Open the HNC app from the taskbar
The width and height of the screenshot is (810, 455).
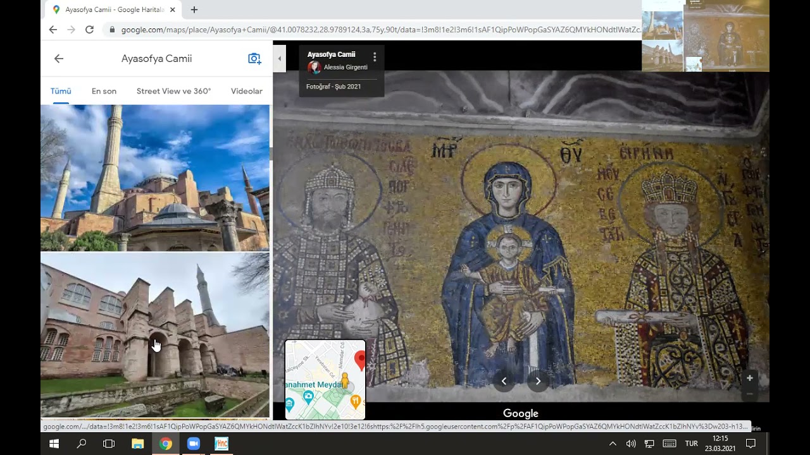(x=221, y=444)
